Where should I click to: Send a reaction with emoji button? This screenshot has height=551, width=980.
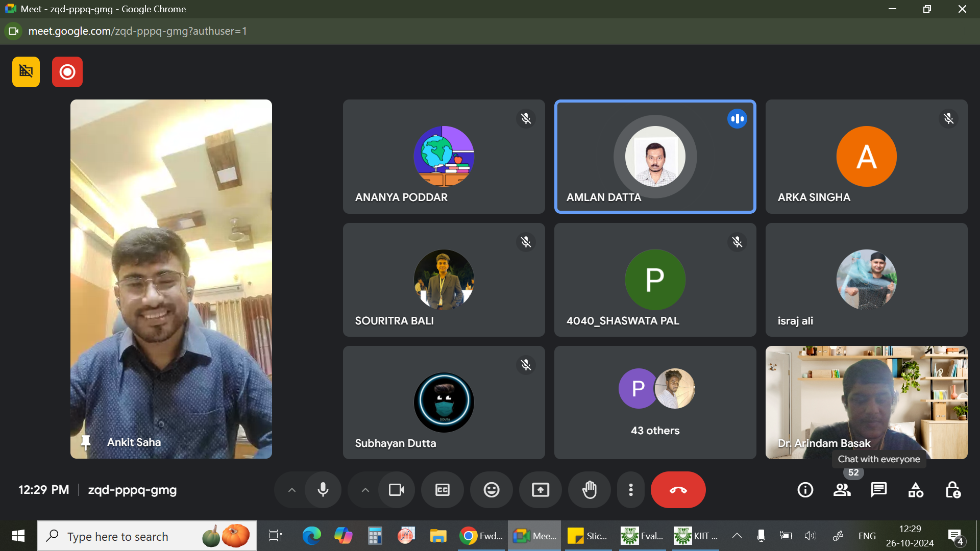[x=491, y=490]
